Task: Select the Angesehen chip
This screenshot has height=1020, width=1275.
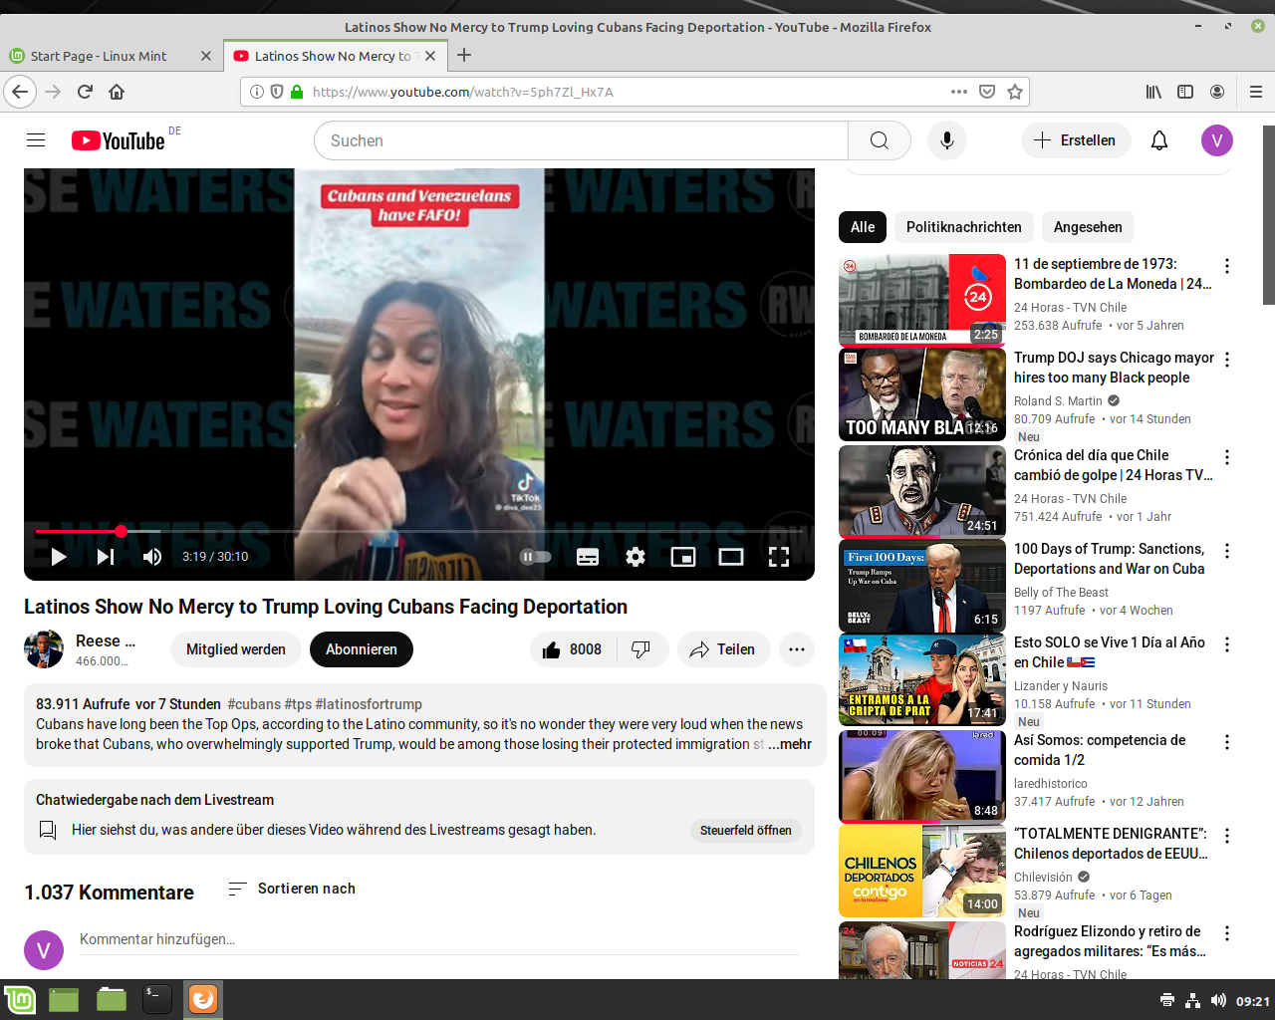Action: [1088, 227]
